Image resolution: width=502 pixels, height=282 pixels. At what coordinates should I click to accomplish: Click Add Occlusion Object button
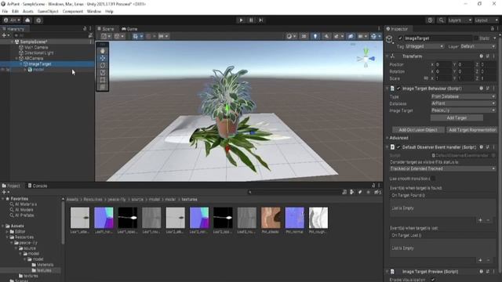[418, 130]
